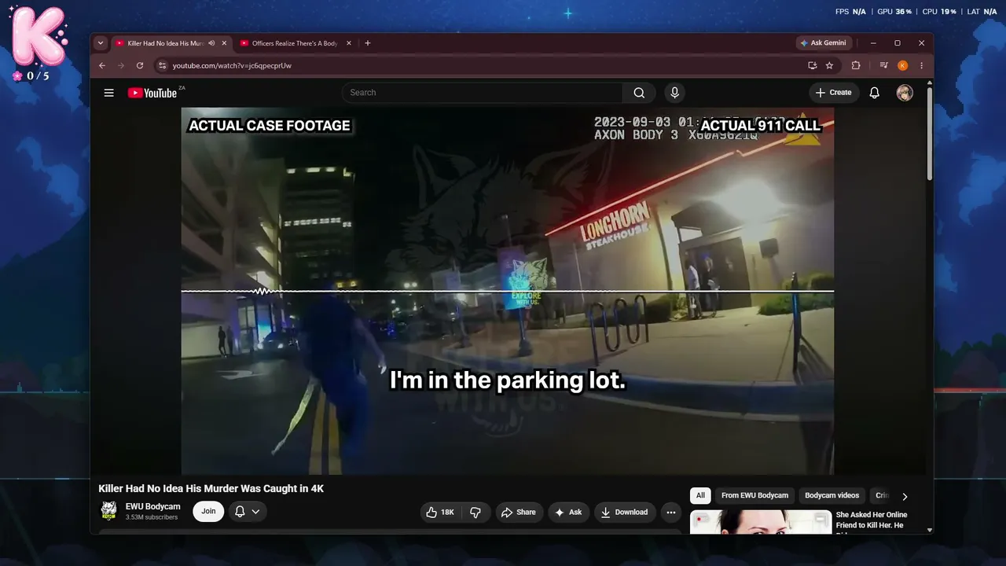Open the EWU Bodycam channel avatar

coord(109,511)
